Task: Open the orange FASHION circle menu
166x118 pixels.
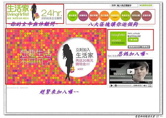Action: click(x=104, y=16)
